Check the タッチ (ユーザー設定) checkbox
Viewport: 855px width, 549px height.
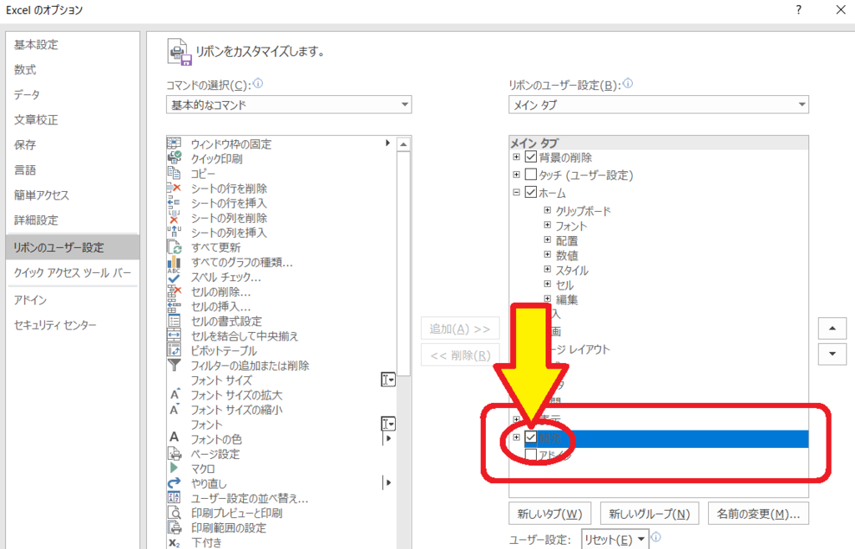pos(530,174)
